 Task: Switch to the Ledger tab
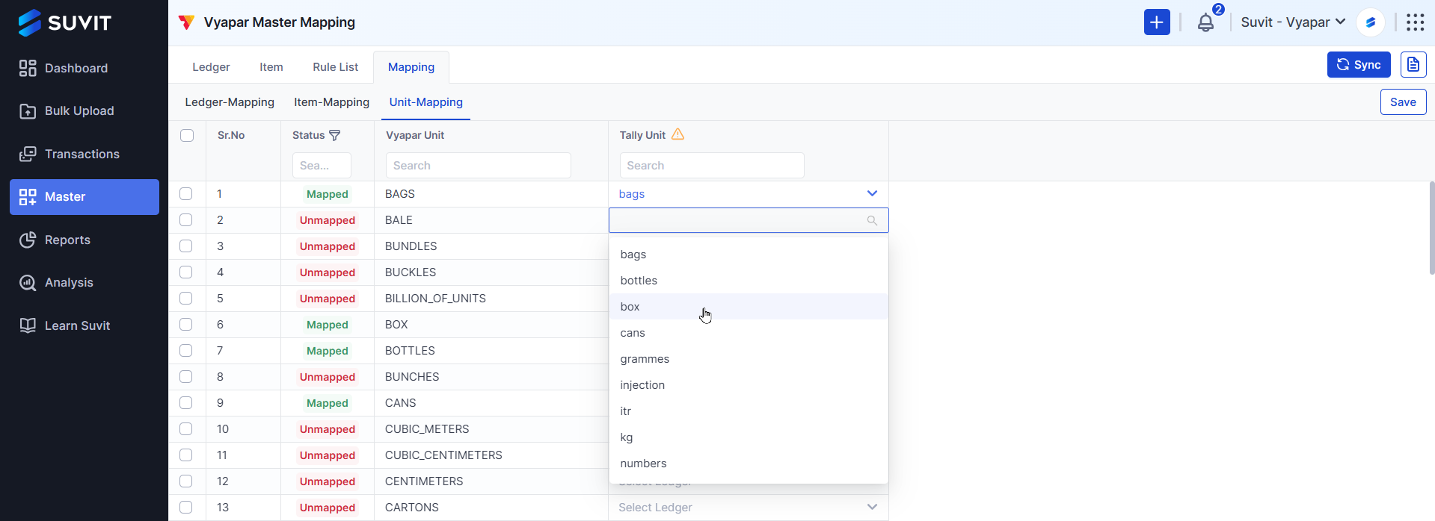[211, 67]
